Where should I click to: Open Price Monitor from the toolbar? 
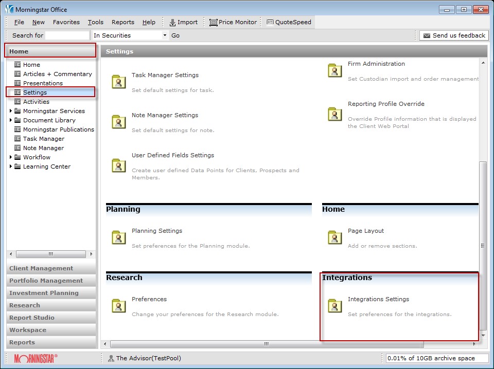(233, 22)
